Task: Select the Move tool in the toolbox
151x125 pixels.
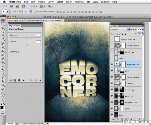Action: pos(3,21)
